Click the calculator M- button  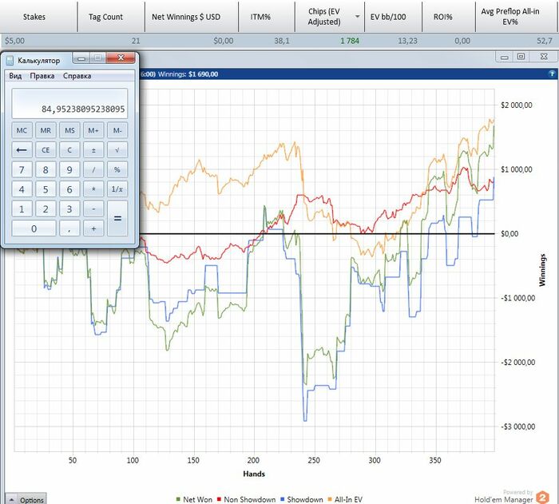pyautogui.click(x=117, y=130)
